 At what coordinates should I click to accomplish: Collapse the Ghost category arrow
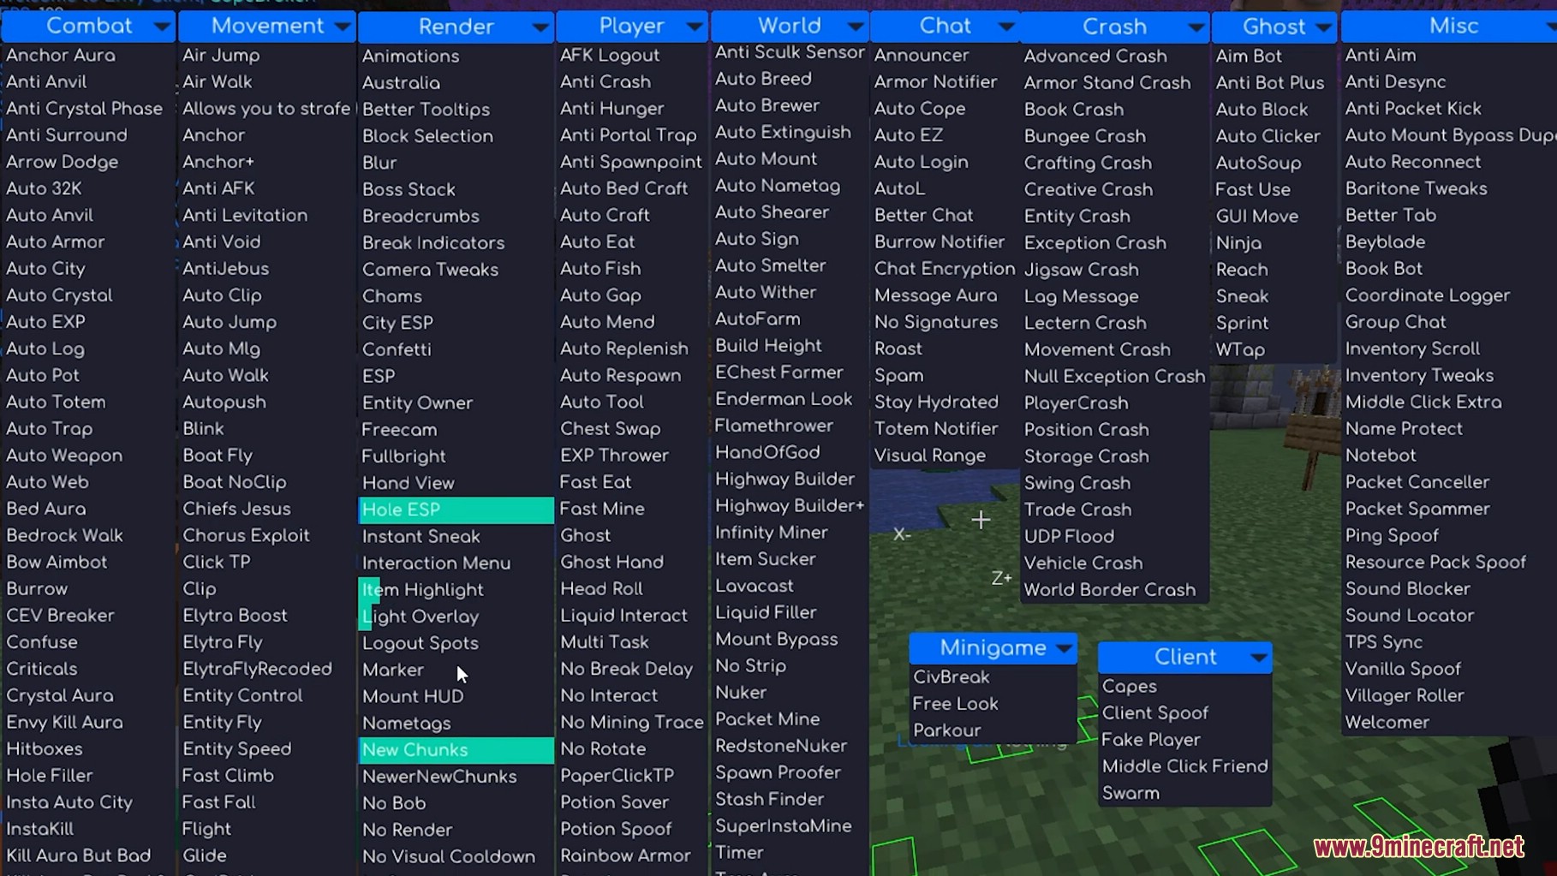tap(1323, 27)
